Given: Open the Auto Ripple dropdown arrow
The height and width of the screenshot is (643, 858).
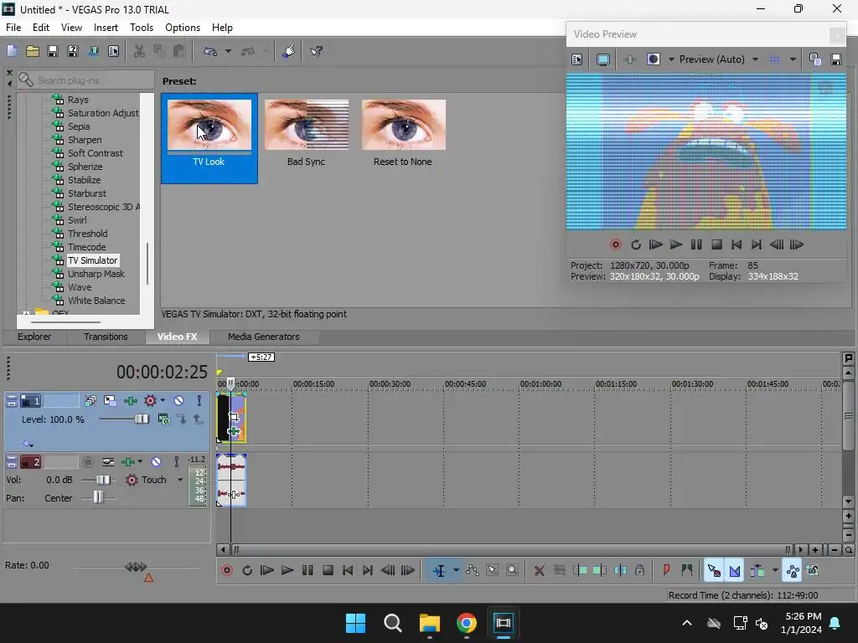Looking at the screenshot, I should [x=775, y=570].
